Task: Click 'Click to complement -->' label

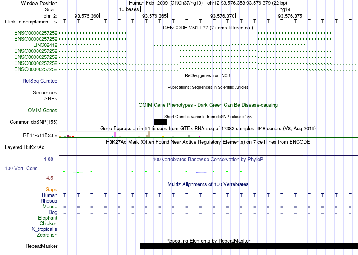Action: 31,22
